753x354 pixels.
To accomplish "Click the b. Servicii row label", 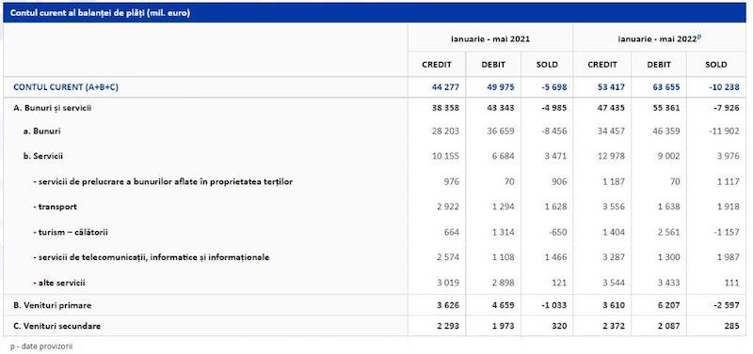I will point(43,156).
